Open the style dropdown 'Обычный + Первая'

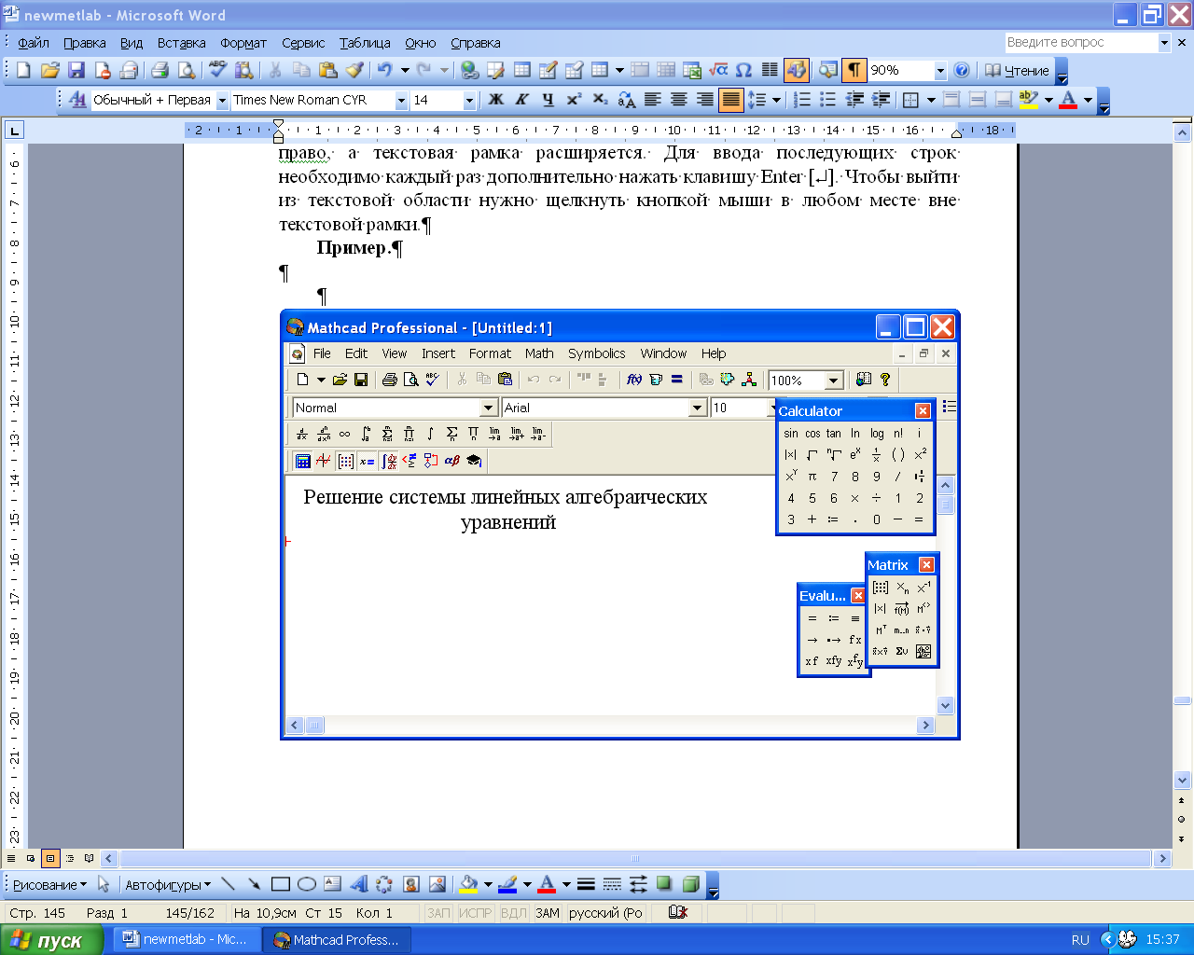click(x=223, y=100)
